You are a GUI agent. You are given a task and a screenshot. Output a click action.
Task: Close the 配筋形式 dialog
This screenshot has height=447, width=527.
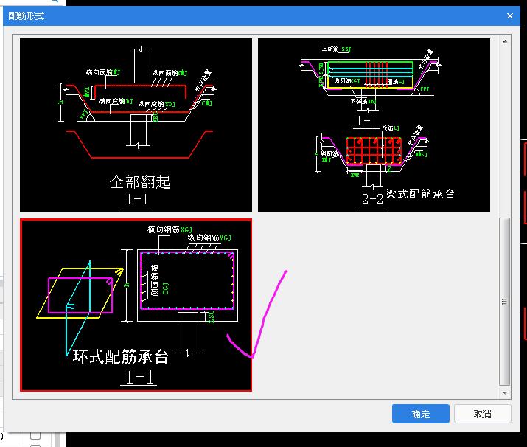point(510,15)
